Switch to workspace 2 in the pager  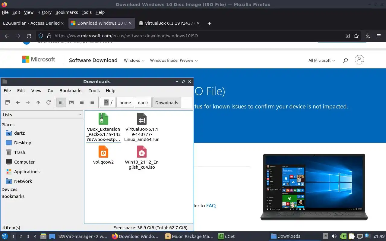21,236
